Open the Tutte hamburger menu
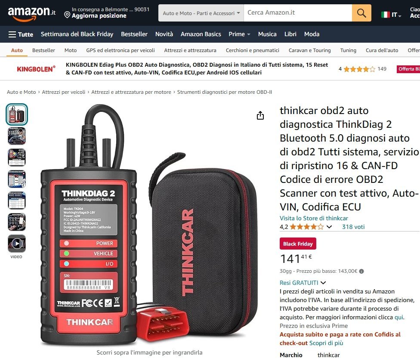420x361 pixels. click(21, 34)
